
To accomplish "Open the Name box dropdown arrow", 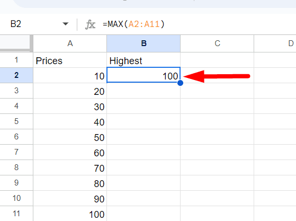I will point(65,24).
